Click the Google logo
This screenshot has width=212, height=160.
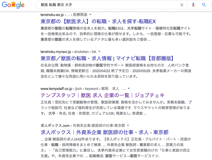click(13, 5)
